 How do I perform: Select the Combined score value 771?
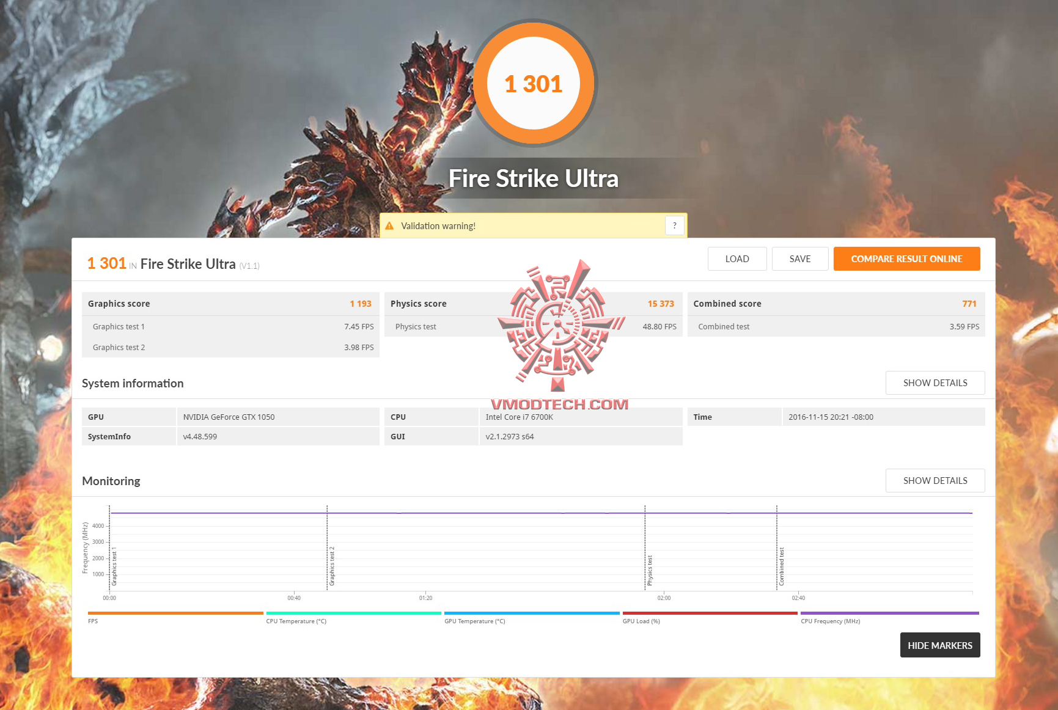click(969, 304)
